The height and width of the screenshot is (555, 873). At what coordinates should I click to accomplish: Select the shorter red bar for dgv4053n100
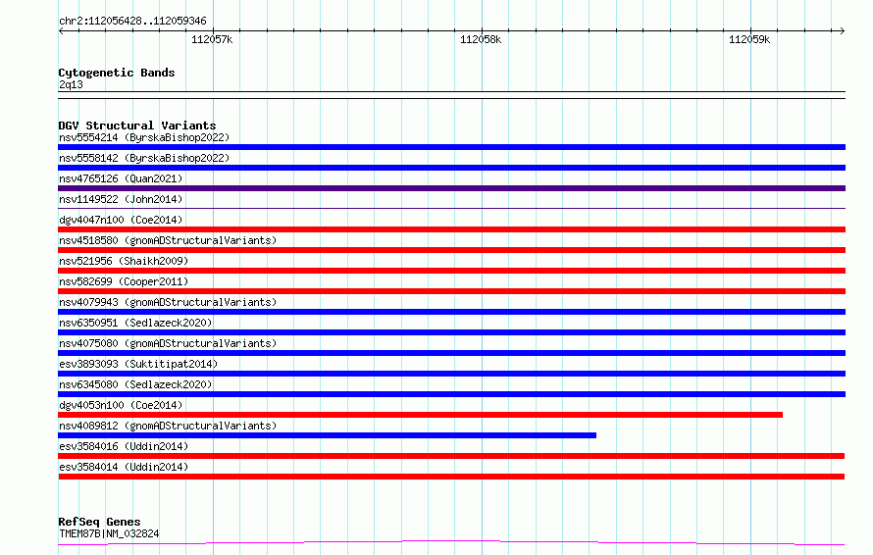(421, 415)
